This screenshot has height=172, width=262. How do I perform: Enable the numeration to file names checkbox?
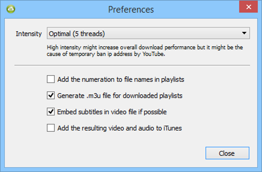(51, 79)
